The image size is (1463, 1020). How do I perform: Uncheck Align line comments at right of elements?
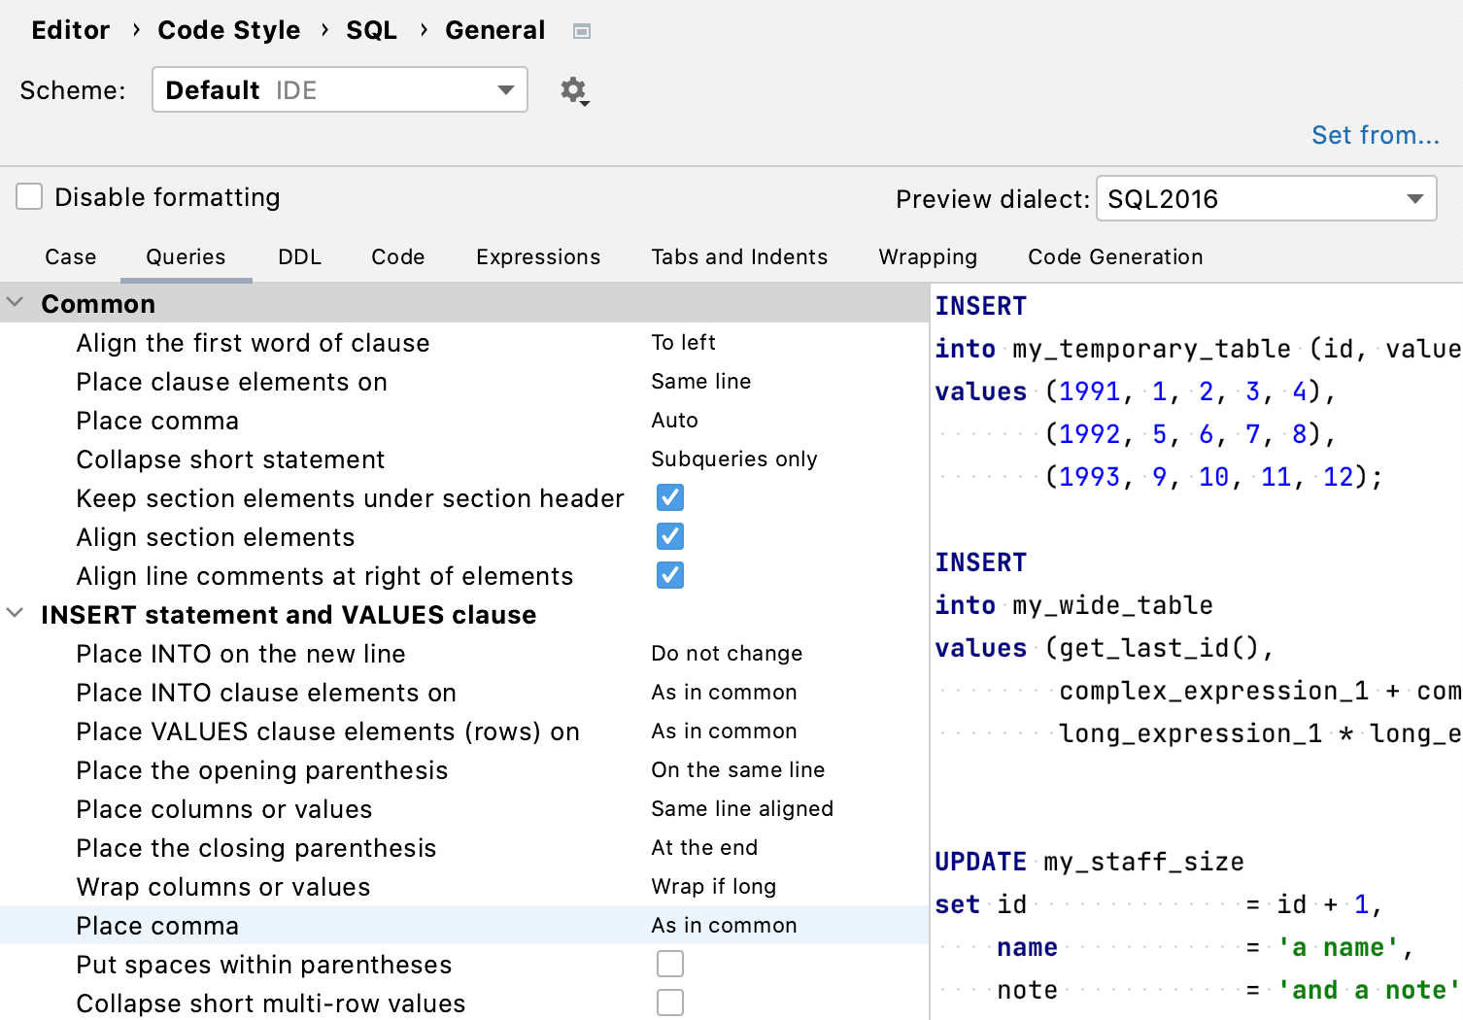pos(669,575)
